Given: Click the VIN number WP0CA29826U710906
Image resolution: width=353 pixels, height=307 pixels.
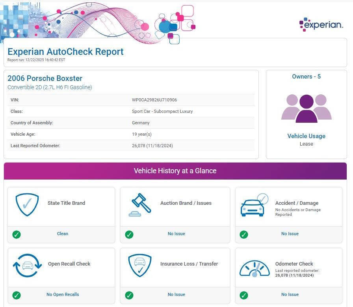Looking at the screenshot, I should 154,100.
